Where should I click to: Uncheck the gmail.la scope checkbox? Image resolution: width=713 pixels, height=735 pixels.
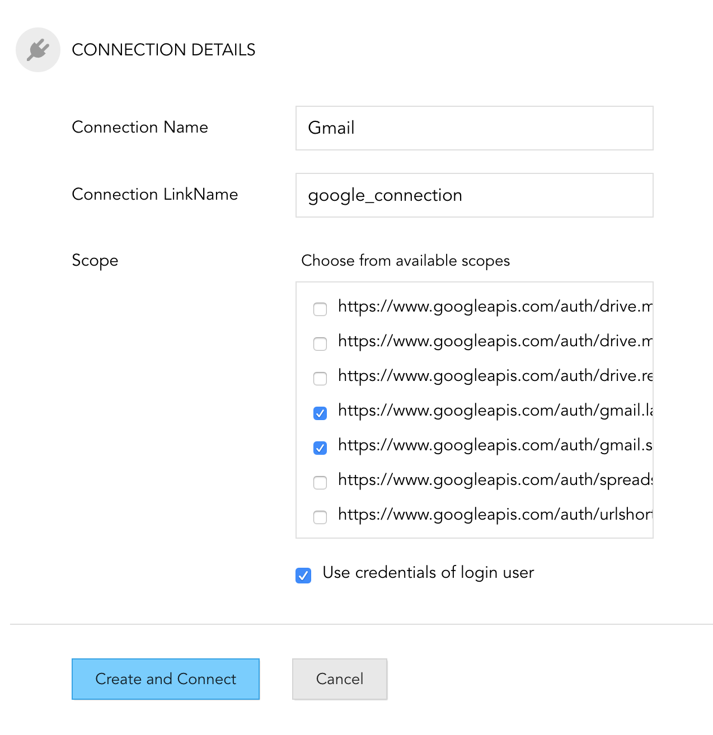click(x=320, y=413)
